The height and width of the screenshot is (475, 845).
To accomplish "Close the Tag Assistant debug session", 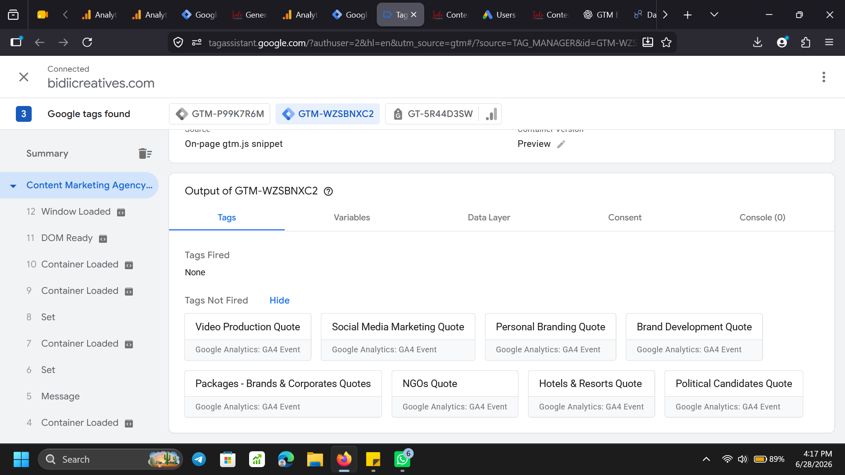I will click(x=24, y=77).
